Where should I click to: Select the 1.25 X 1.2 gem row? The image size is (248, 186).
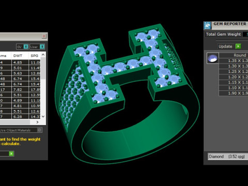tap(234, 71)
